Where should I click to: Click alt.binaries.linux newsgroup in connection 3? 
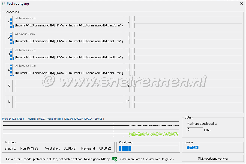coord(25,50)
